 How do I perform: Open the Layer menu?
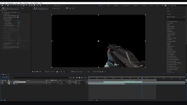pyautogui.click(x=17, y=3)
